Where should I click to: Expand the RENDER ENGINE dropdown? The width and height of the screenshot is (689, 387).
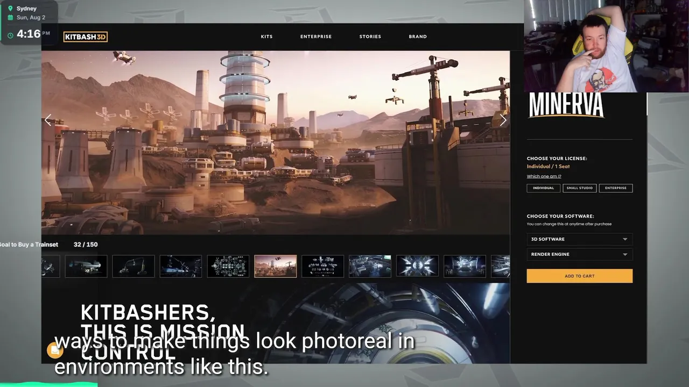[579, 254]
